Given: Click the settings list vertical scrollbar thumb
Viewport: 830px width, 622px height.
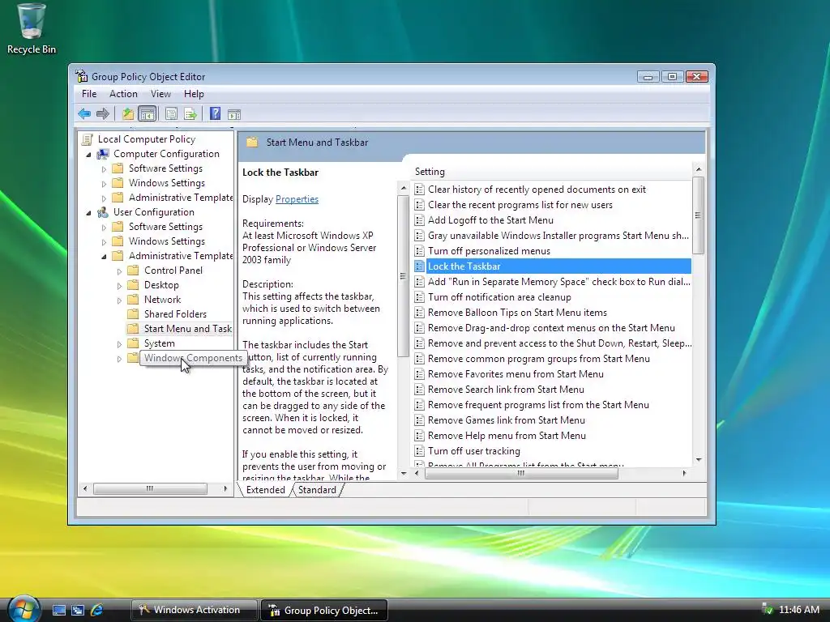Looking at the screenshot, I should (698, 215).
